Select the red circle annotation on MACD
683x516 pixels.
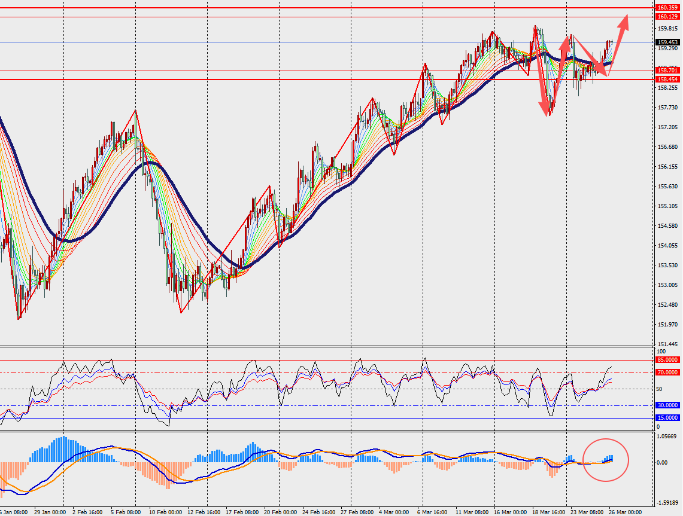[605, 460]
